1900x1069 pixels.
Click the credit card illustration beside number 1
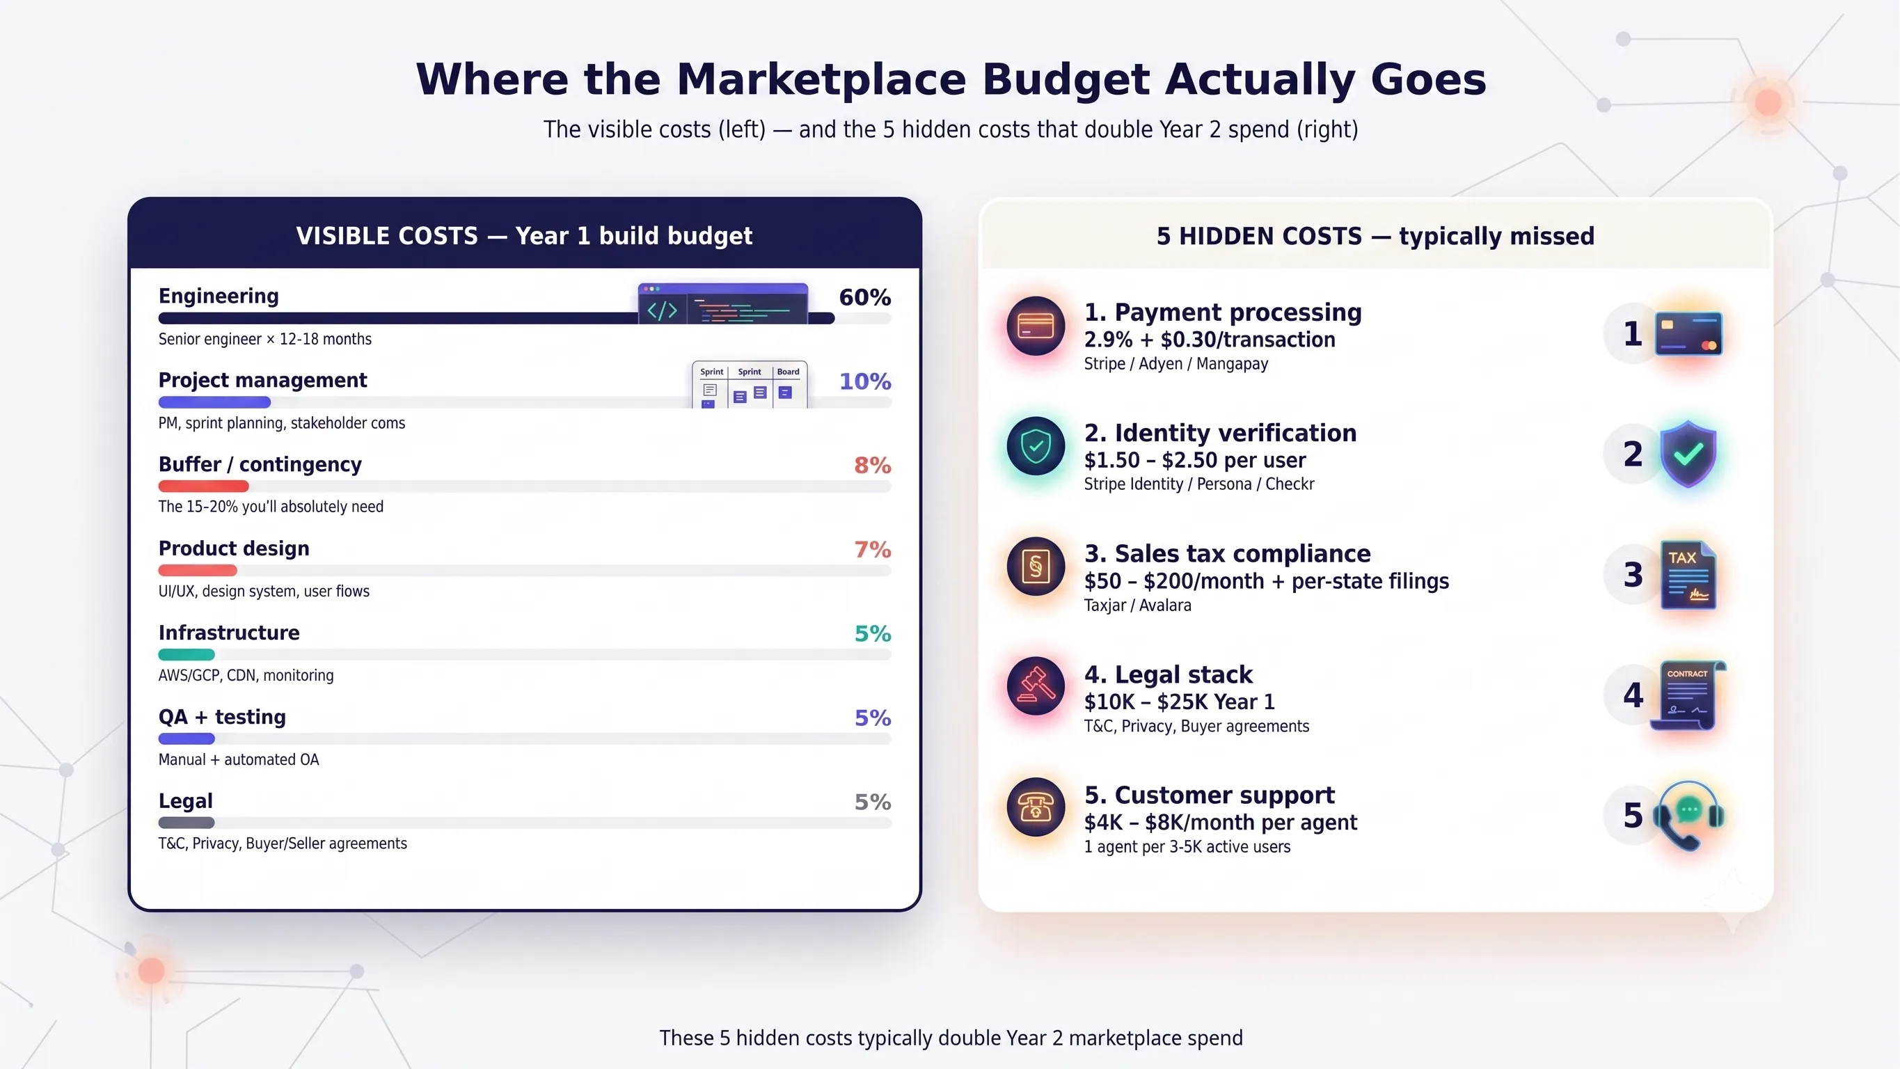(1688, 333)
